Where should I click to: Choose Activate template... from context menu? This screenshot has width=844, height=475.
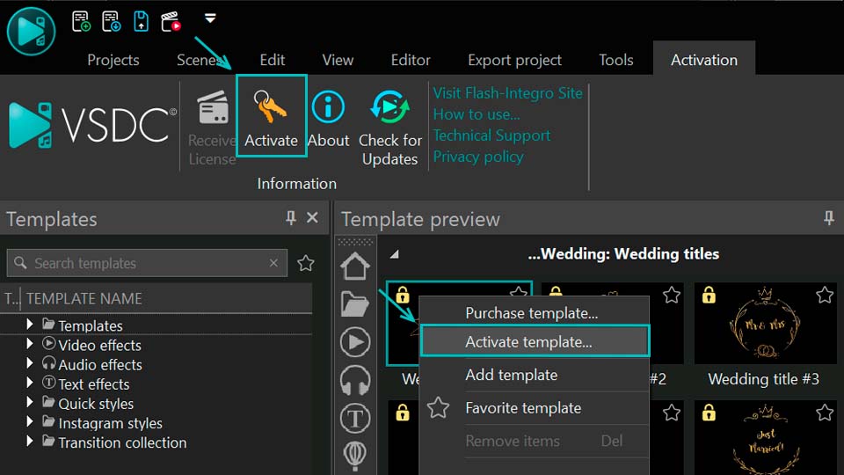tap(535, 341)
